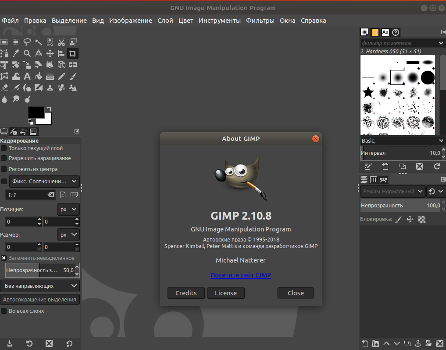Screen dimensions: 446x350
Task: Open the 'фильтр по меткам' tag dropdown
Action: [x=441, y=43]
